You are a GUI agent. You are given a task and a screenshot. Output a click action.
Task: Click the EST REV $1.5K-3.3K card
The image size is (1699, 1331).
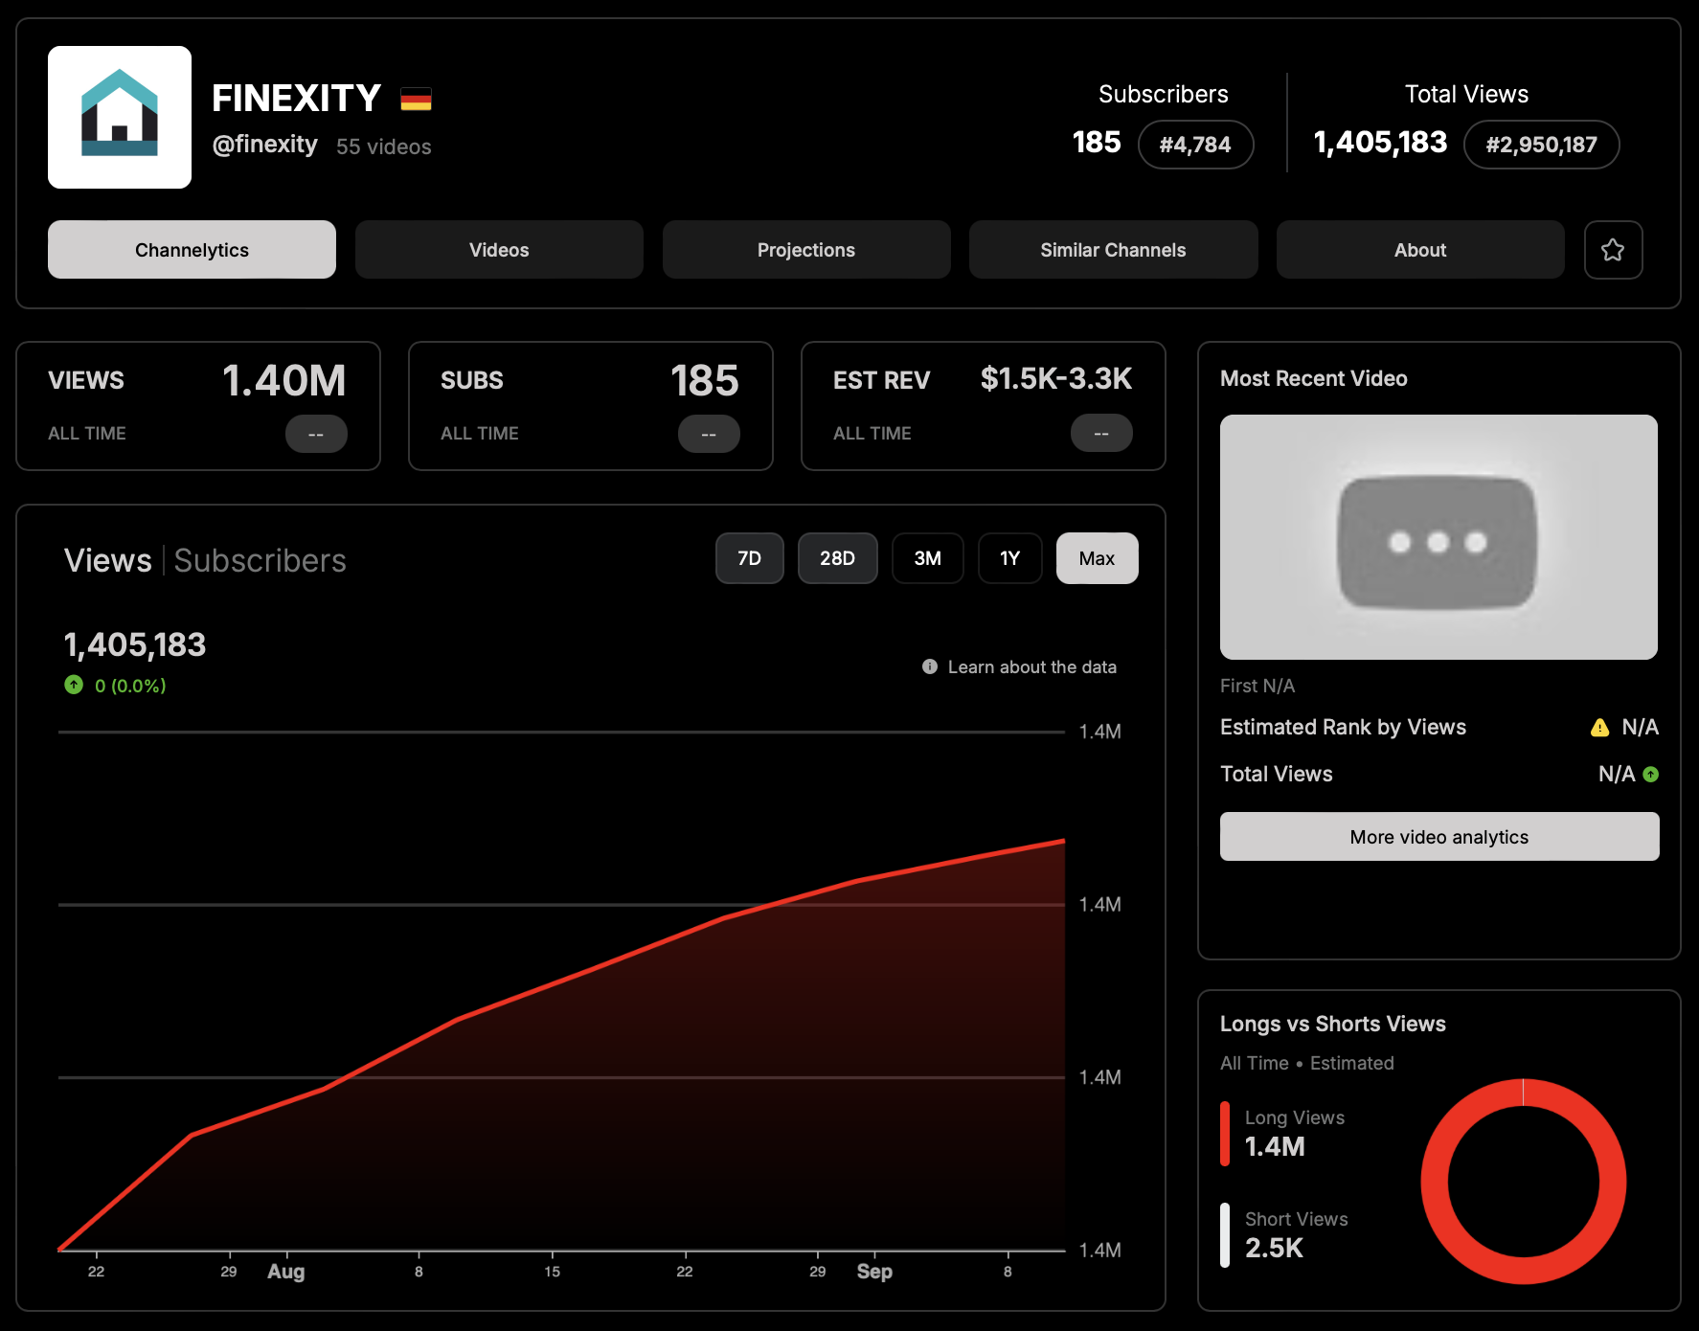click(x=984, y=406)
